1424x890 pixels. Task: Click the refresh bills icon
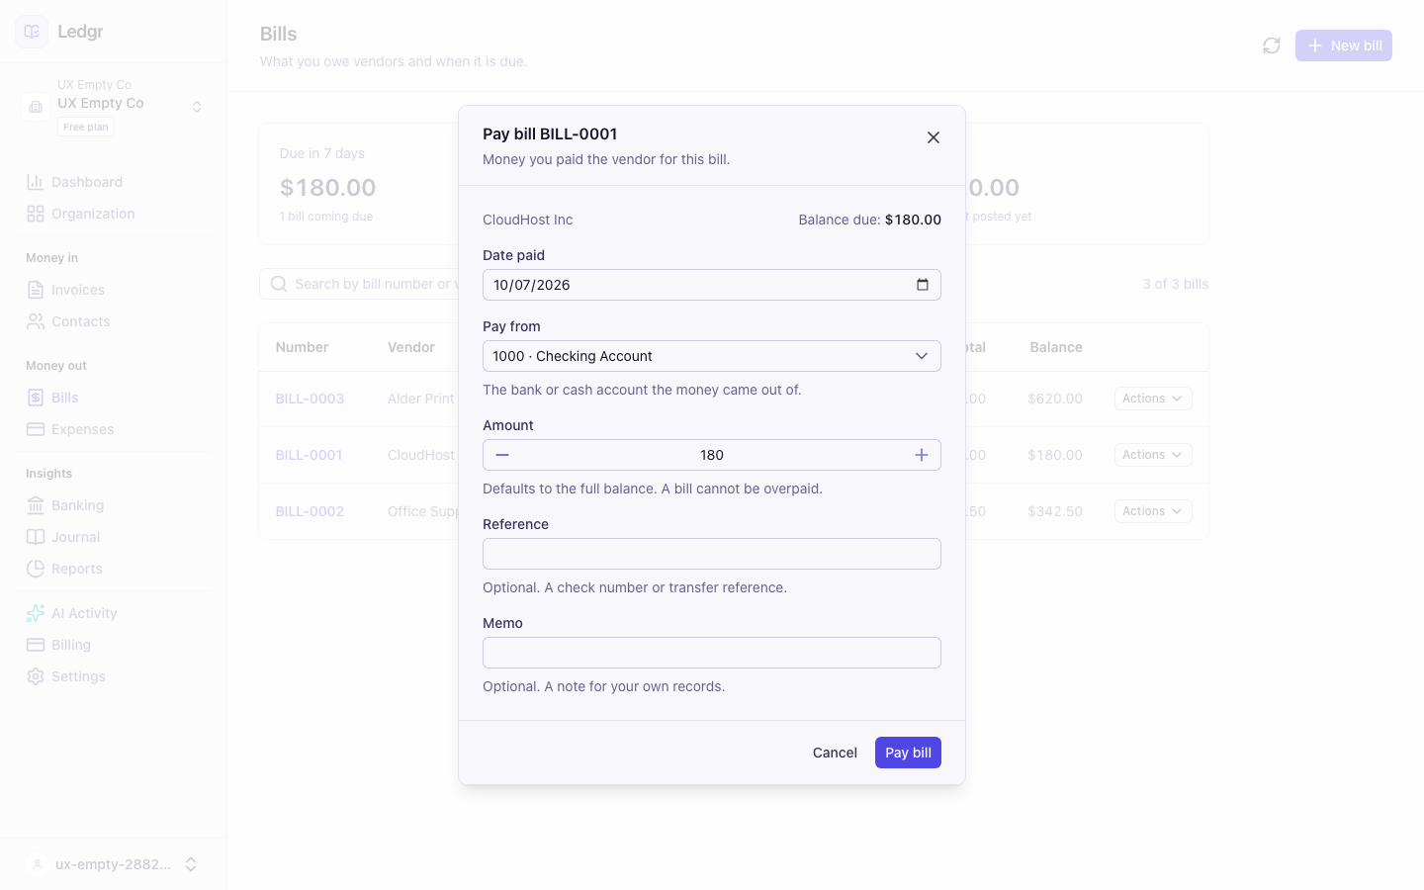tap(1272, 45)
